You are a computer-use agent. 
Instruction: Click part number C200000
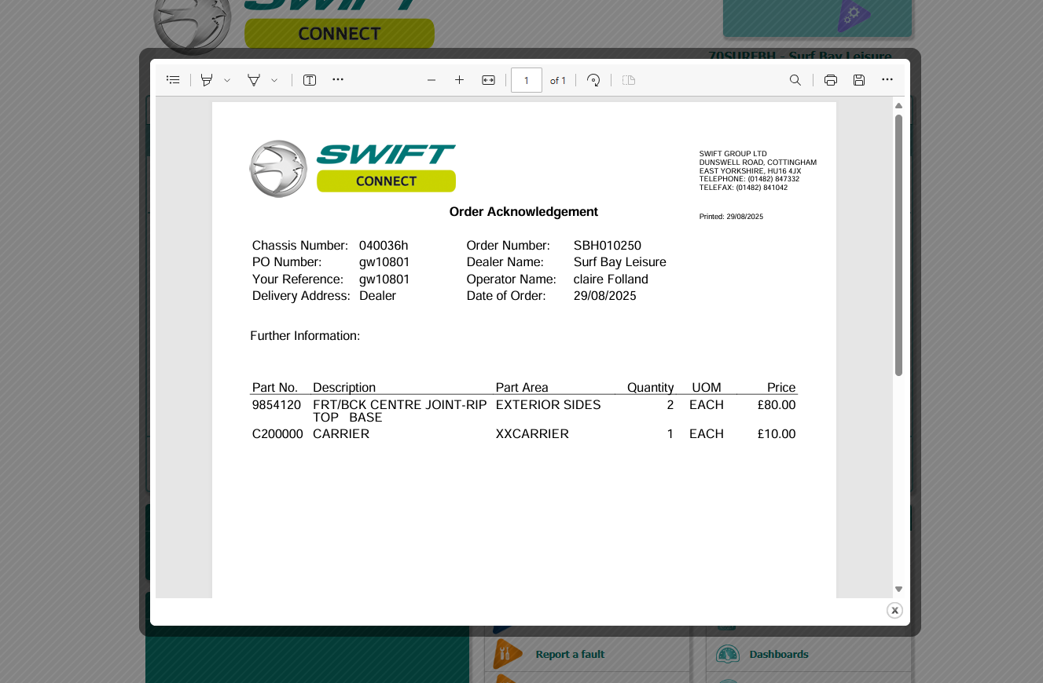[x=277, y=433]
